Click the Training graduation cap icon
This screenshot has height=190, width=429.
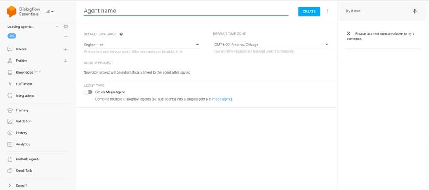click(x=10, y=110)
